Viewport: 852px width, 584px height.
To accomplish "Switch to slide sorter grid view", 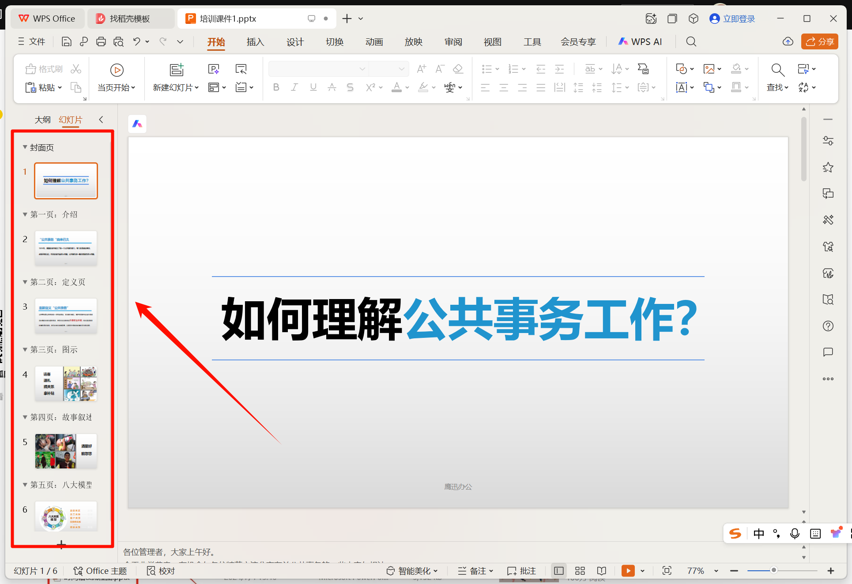I will pos(580,570).
